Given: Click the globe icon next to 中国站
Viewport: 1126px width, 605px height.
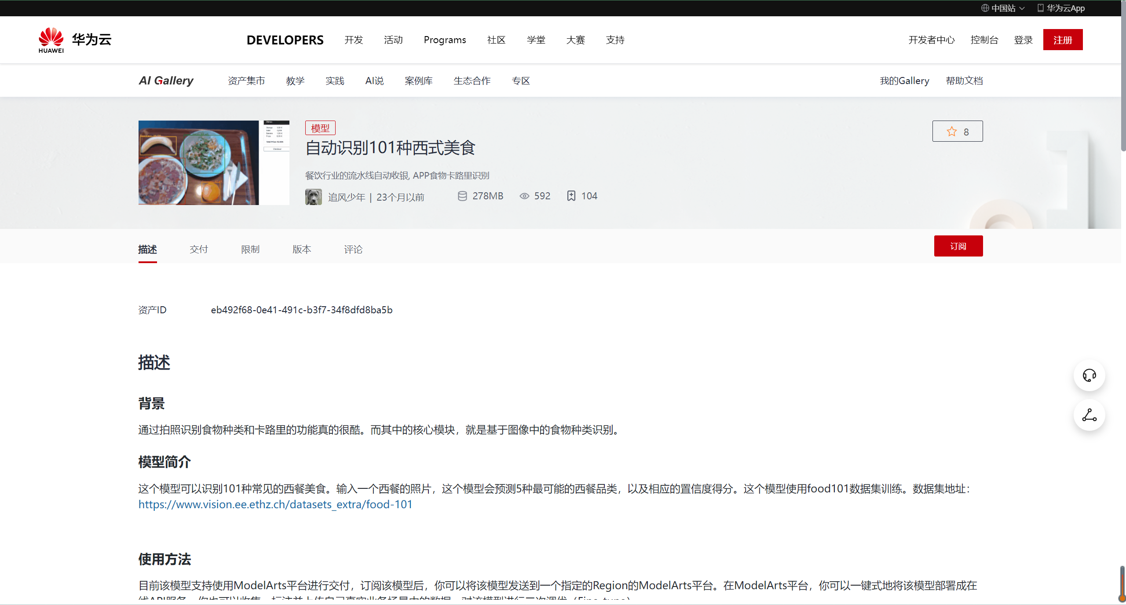Looking at the screenshot, I should pyautogui.click(x=984, y=8).
